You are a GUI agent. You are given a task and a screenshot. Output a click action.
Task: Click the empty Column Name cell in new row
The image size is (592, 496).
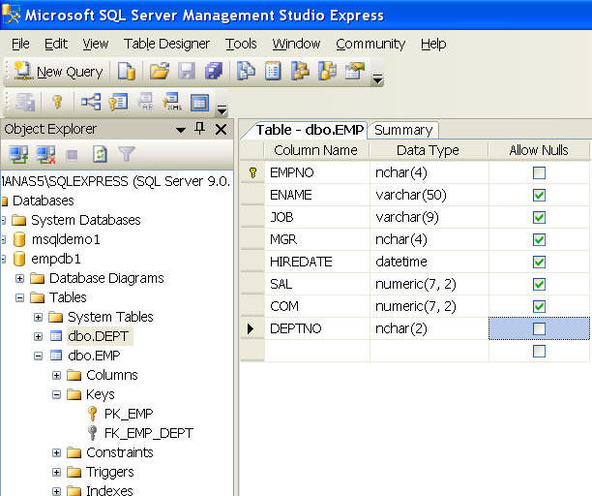(317, 351)
